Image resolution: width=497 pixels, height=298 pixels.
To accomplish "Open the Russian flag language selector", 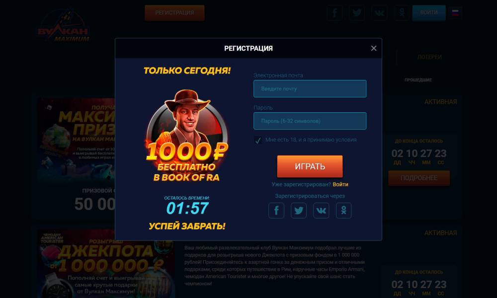I will [455, 13].
